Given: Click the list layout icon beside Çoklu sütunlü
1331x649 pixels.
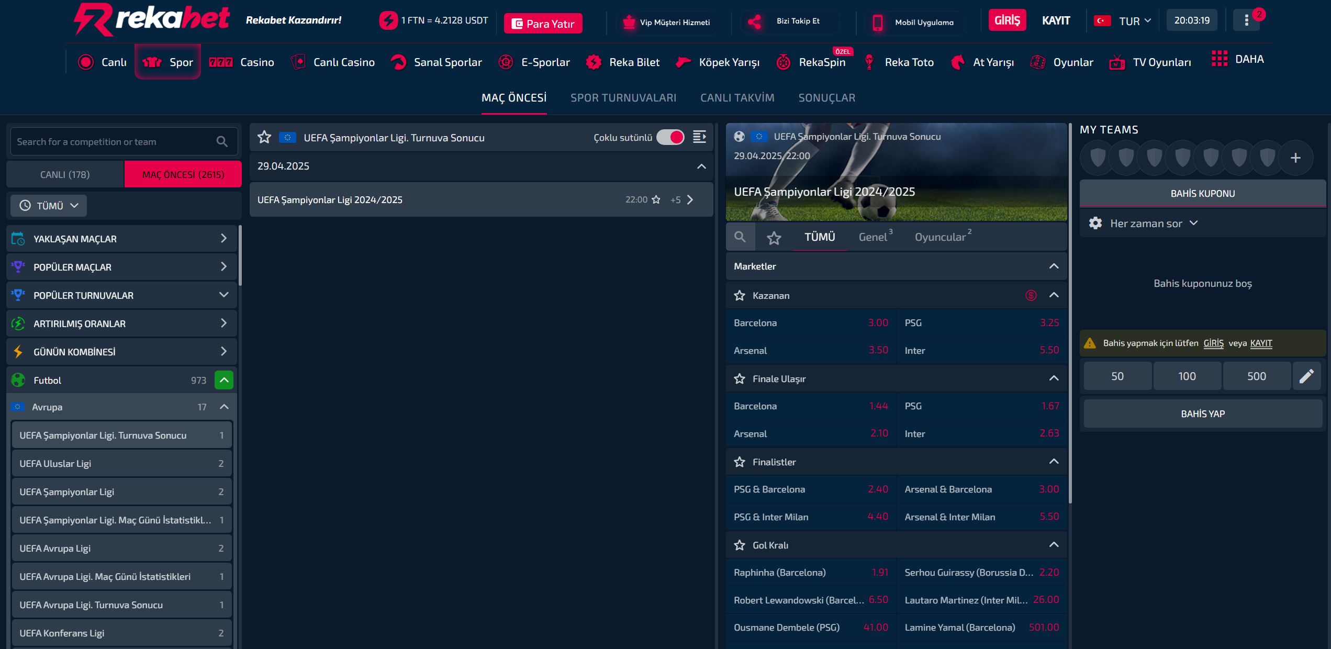Looking at the screenshot, I should [x=699, y=137].
